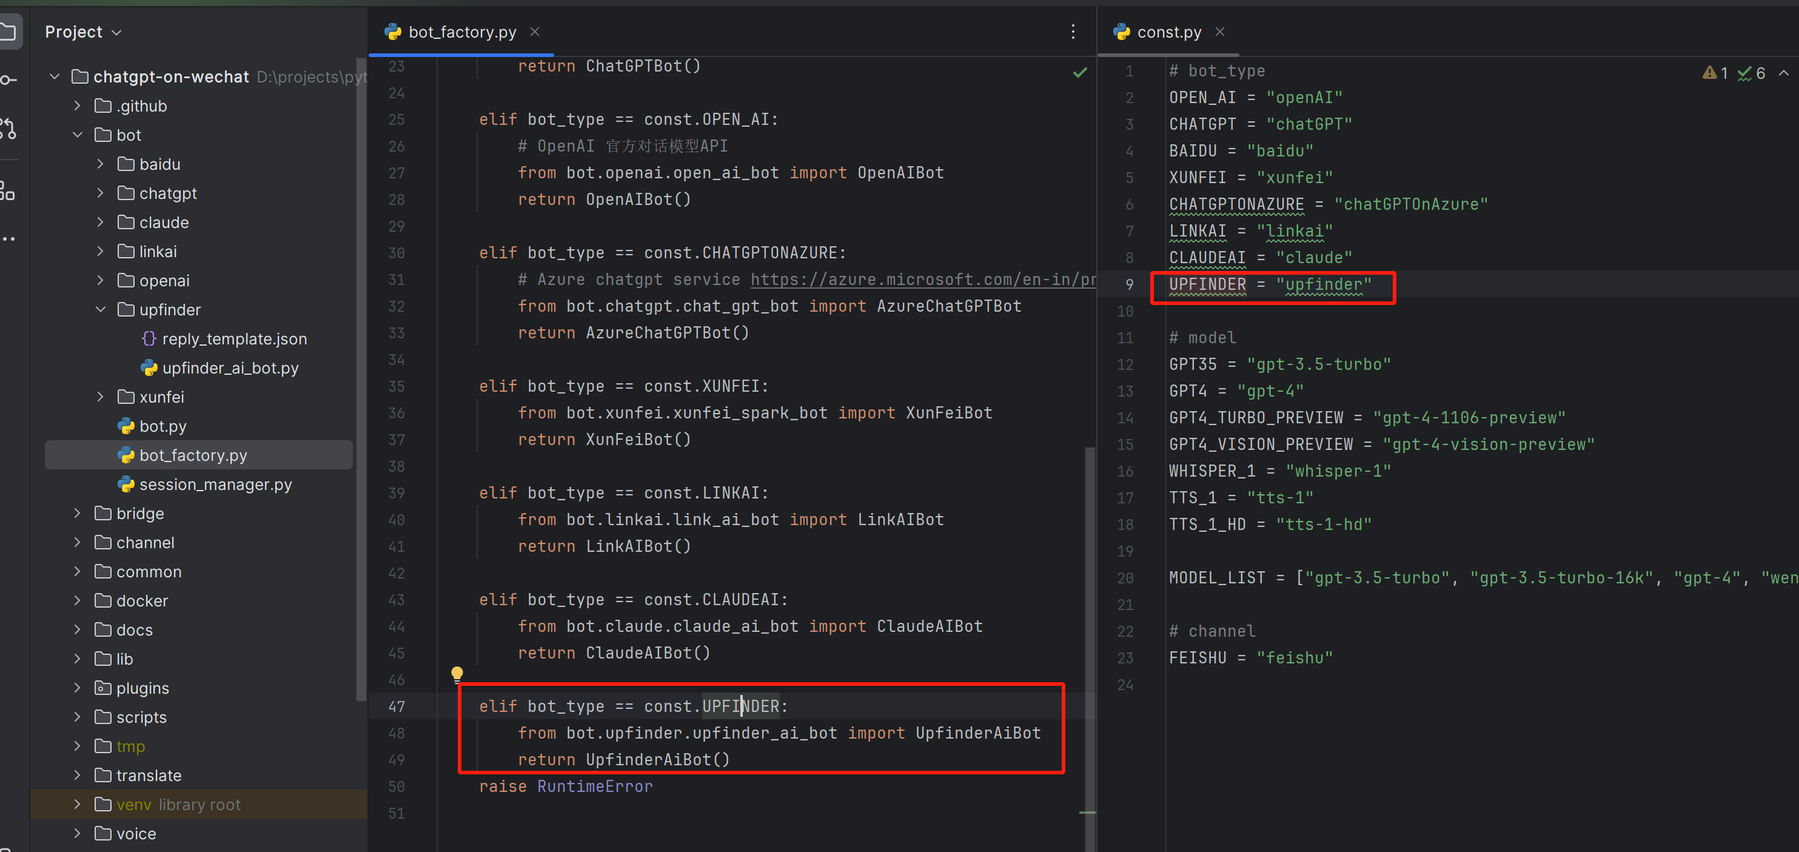Click line number 9 in const.py gutter

pos(1129,285)
